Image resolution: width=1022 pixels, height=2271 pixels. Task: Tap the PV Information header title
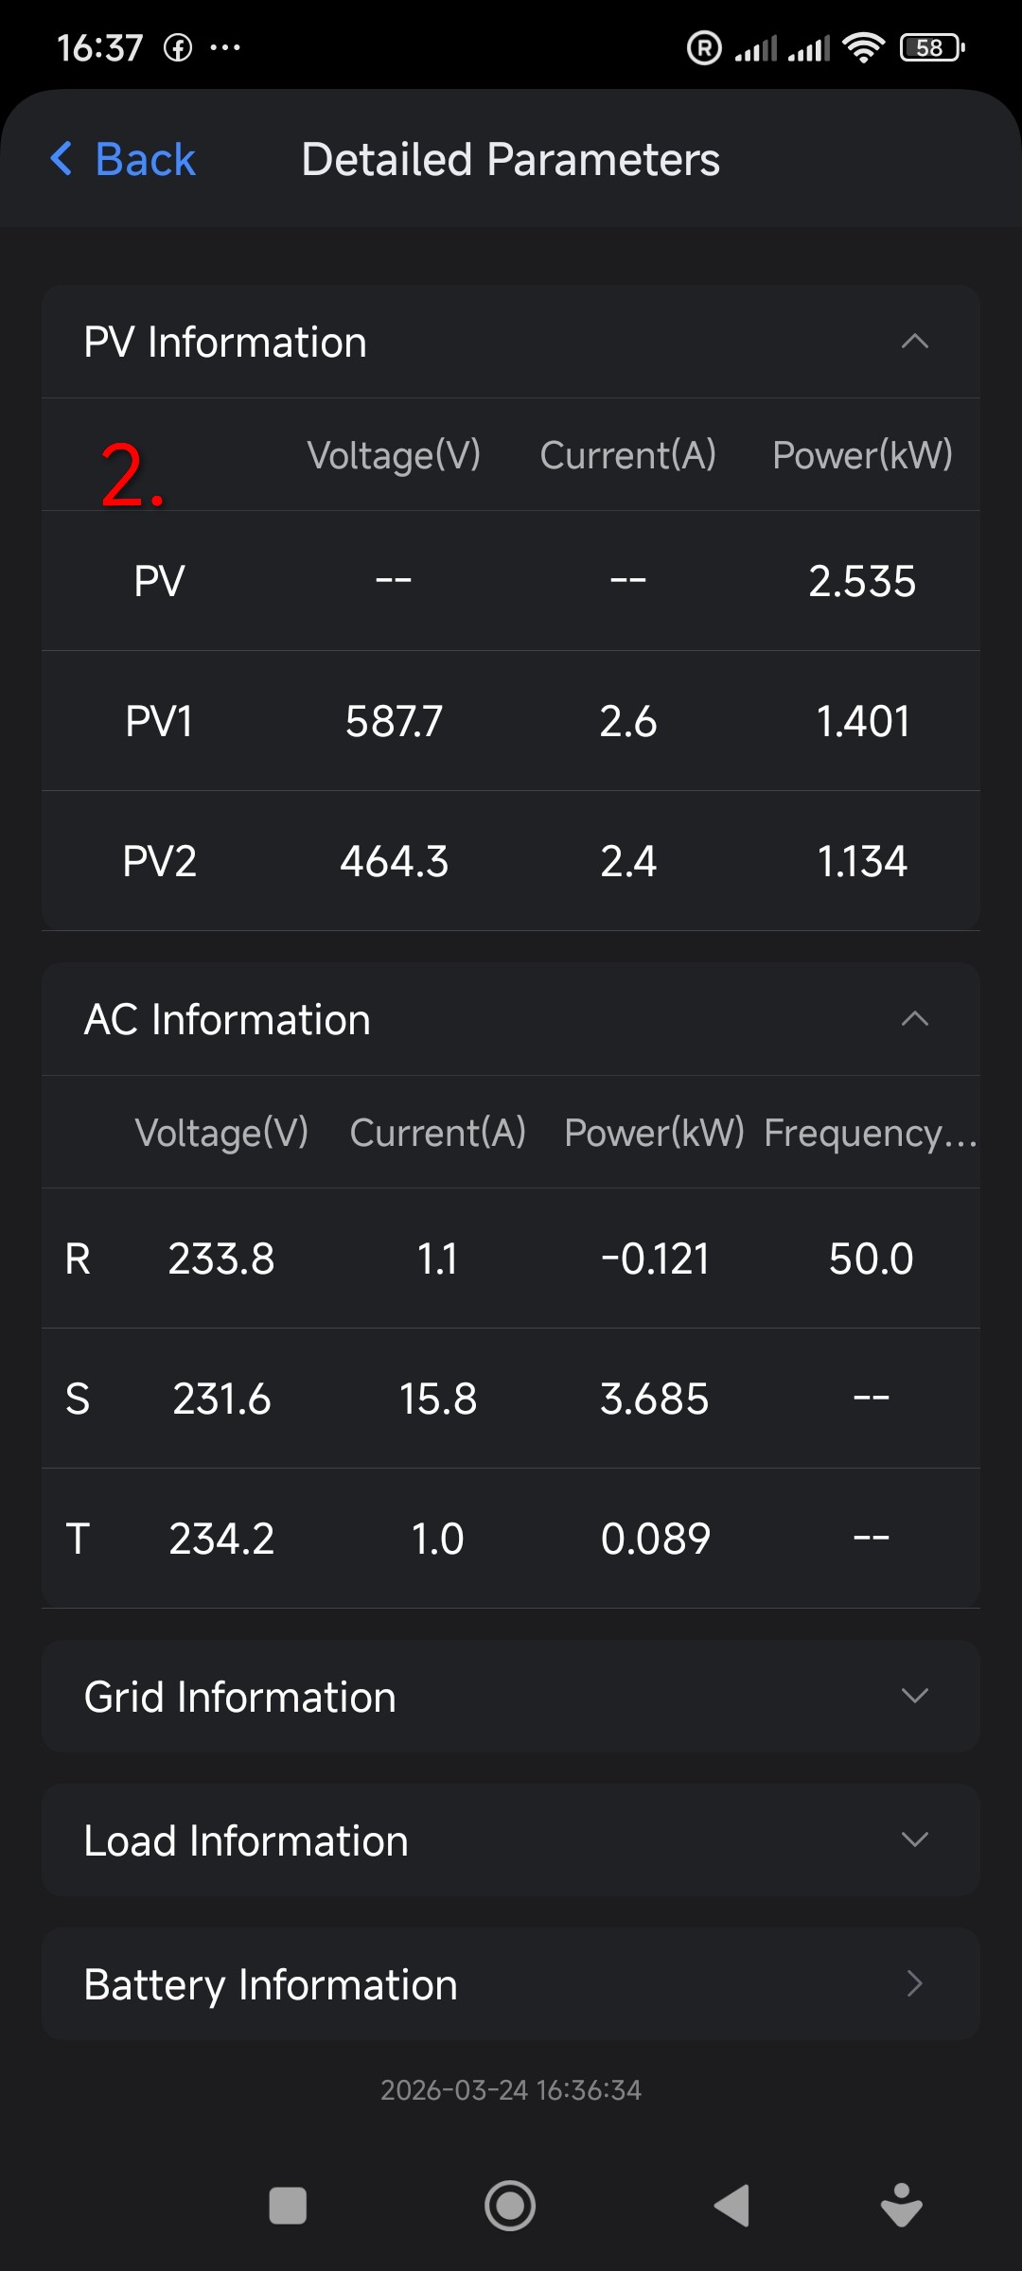click(x=225, y=343)
